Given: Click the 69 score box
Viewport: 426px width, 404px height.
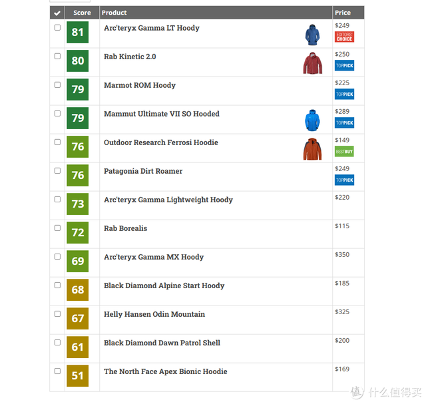Looking at the screenshot, I should coord(77,262).
